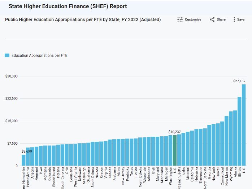Click the three-dot icon beside Save
Viewport: 252px width, 189px height.
[234, 19]
